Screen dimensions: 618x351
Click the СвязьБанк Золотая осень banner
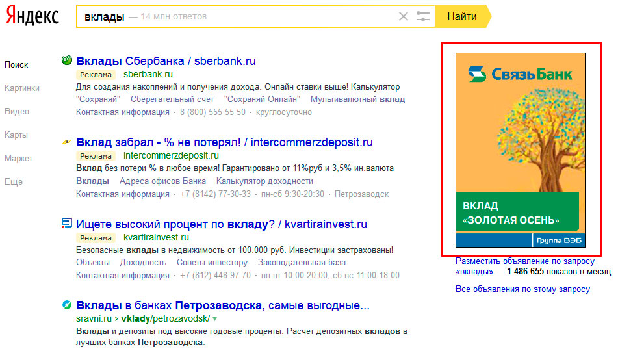(521, 150)
